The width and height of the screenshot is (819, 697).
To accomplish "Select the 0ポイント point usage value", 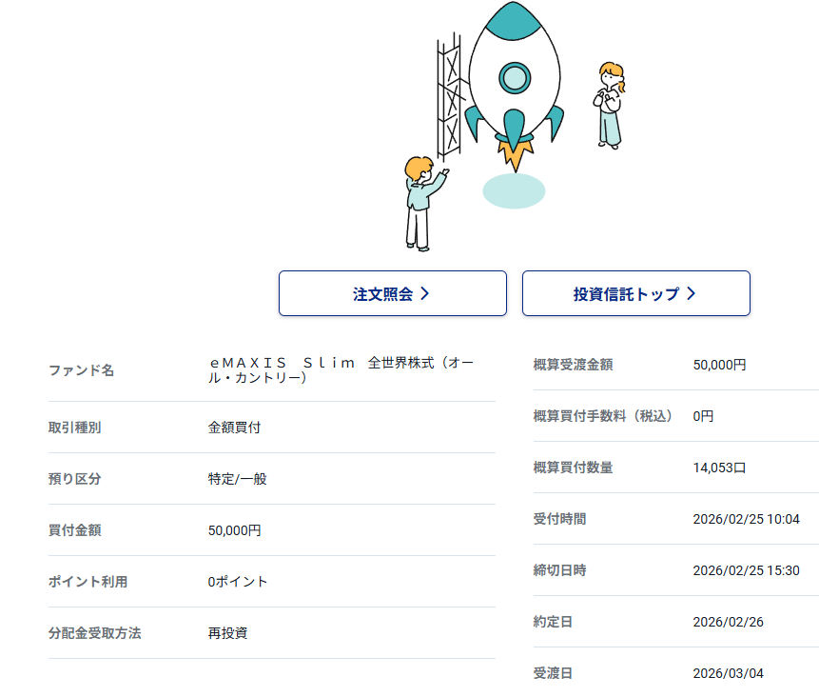I will pos(238,582).
